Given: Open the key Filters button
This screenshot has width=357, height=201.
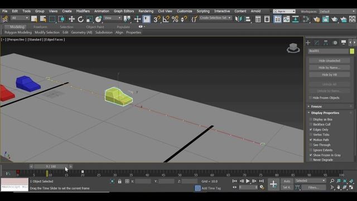Looking at the screenshot, I should coord(313,188).
